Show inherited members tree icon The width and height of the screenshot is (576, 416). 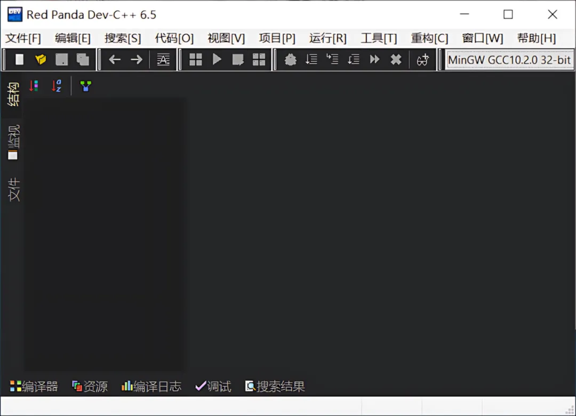[85, 86]
